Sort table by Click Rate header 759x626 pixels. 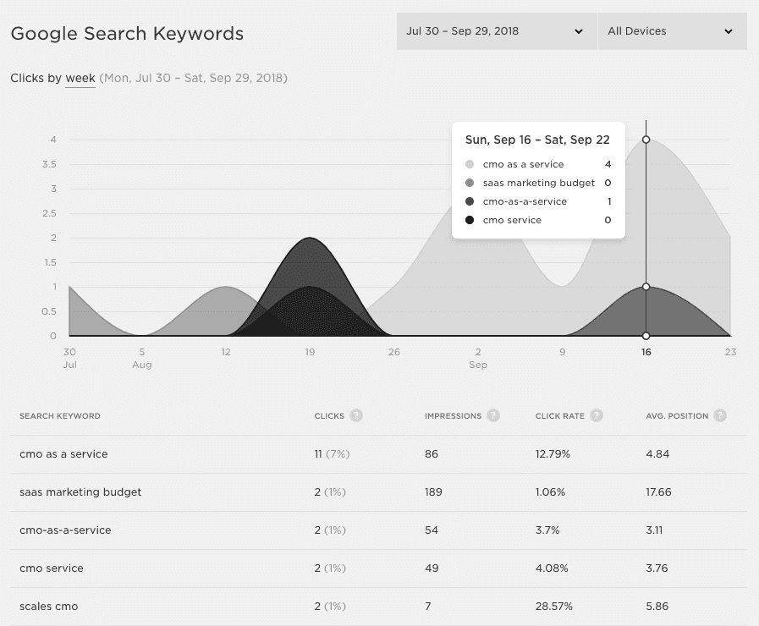(560, 416)
